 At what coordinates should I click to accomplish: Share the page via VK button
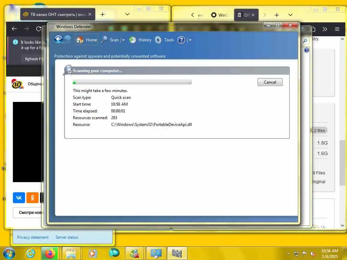(19, 198)
